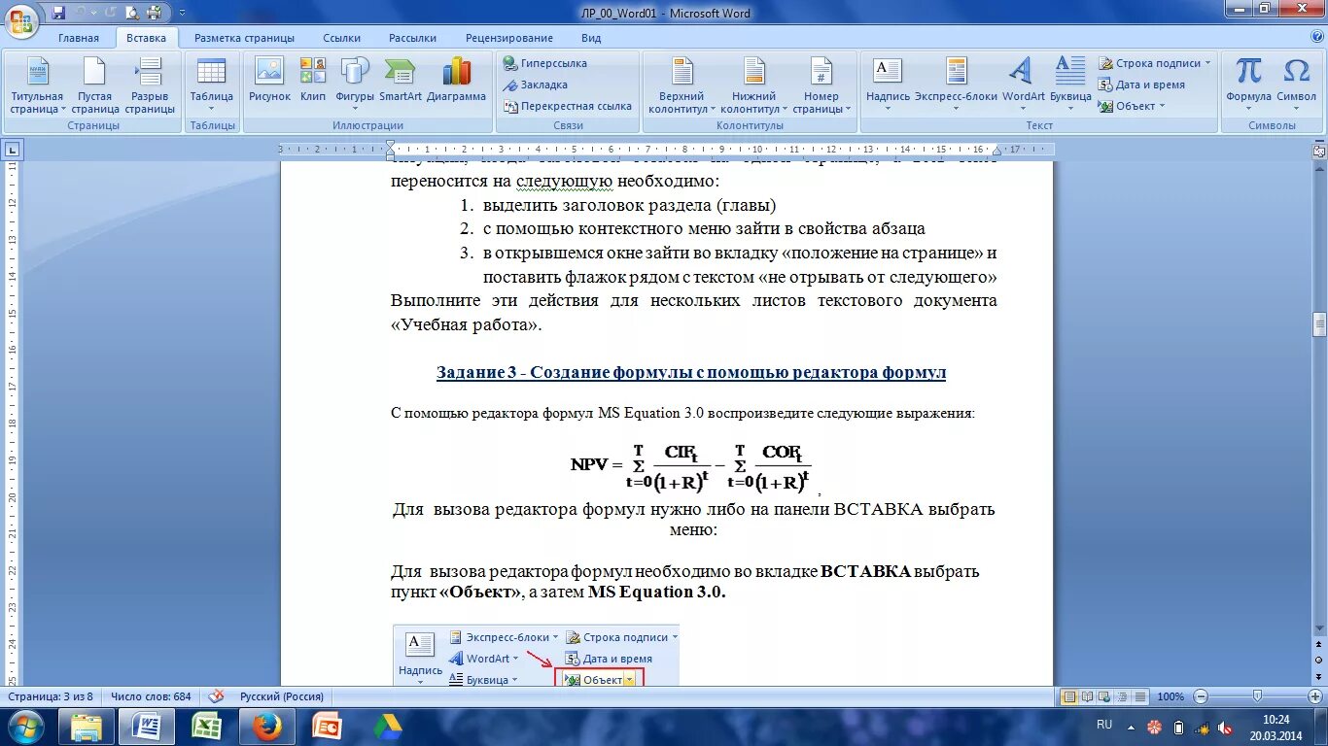Click the page count status Страница: 3 из 8
The width and height of the screenshot is (1328, 746).
click(51, 696)
